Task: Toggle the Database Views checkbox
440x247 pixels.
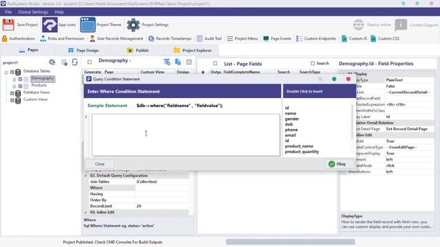Action: [12, 93]
